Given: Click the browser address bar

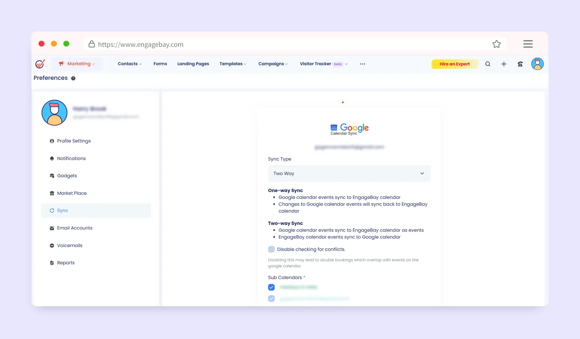Looking at the screenshot, I should coord(280,44).
